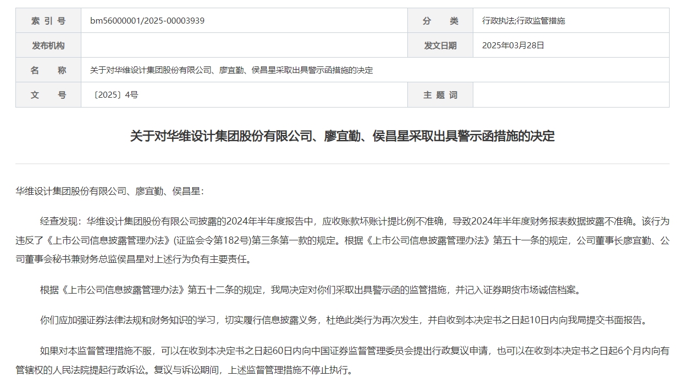Screen dimensions: 685x388
Task: Select the date 2025年03月28日
Action: 513,46
